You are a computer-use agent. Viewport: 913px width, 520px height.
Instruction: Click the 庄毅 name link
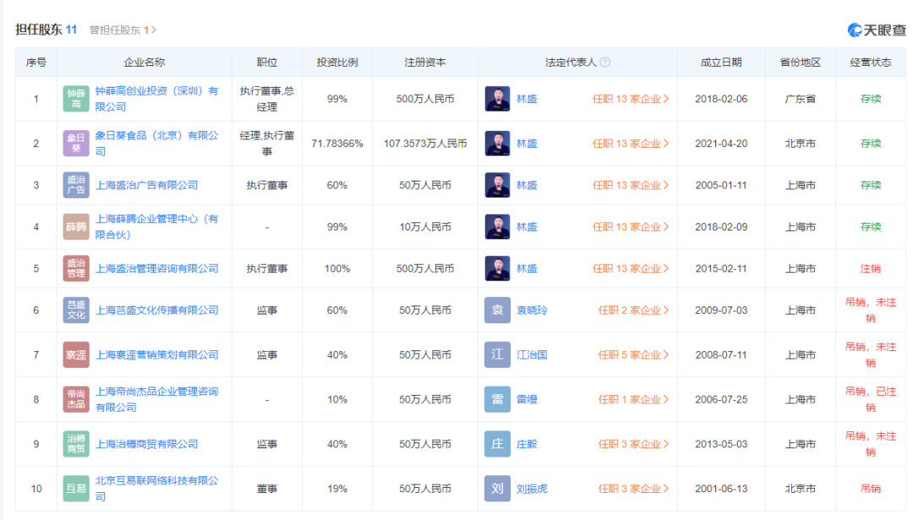527,444
